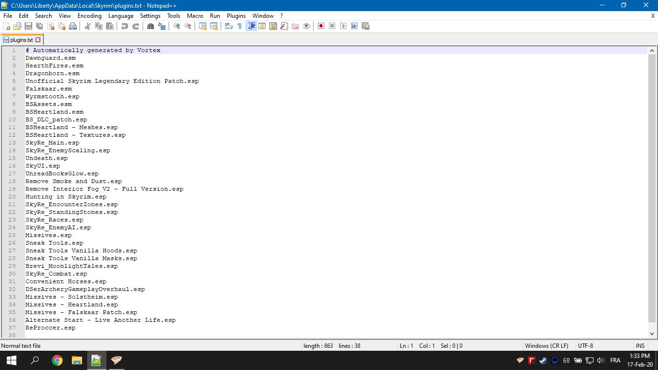Toggle the Folder as Workspace panel
The height and width of the screenshot is (370, 658).
pyautogui.click(x=295, y=26)
